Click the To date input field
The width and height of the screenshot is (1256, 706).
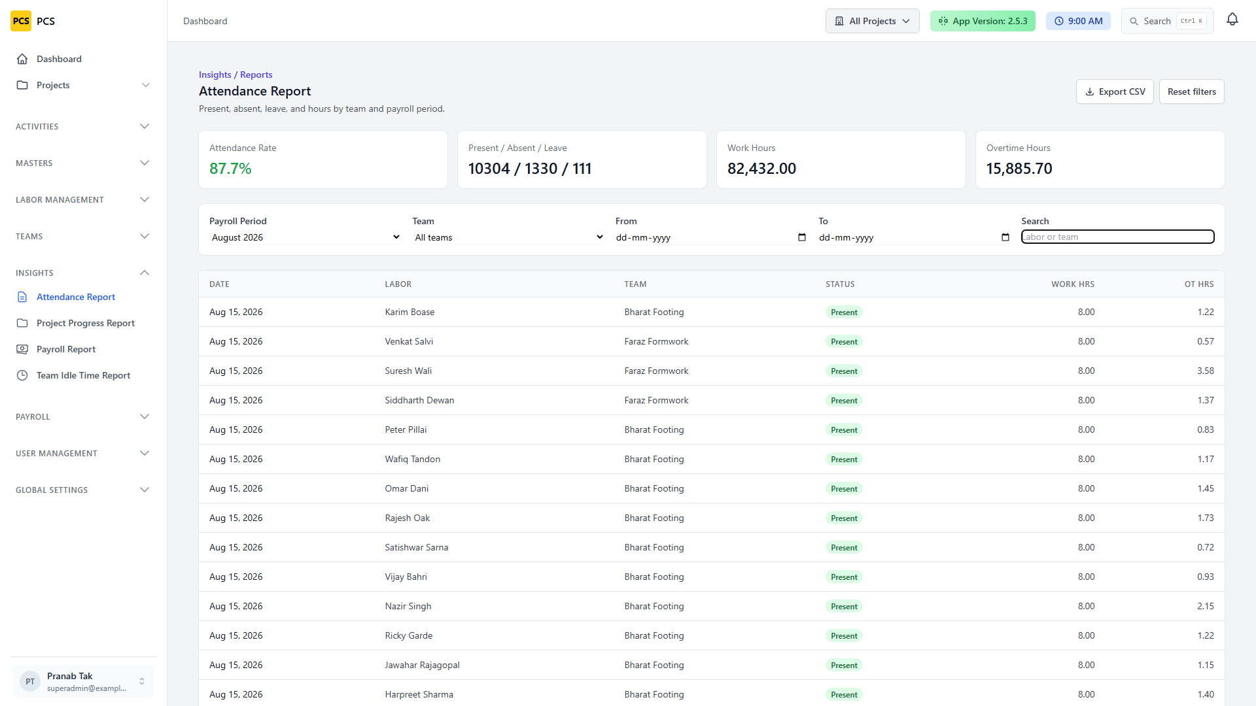coord(914,237)
